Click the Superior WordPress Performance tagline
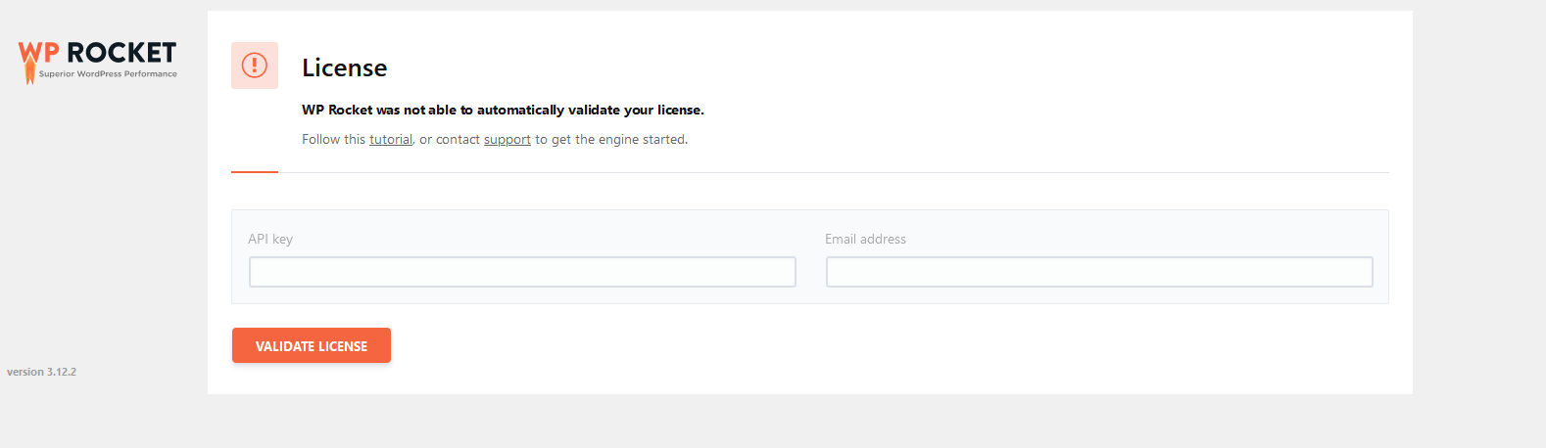The width and height of the screenshot is (1546, 448). (x=108, y=74)
